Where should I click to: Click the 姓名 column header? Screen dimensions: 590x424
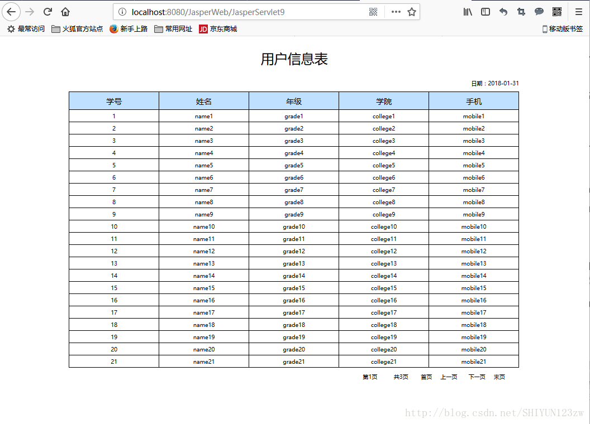[x=204, y=101]
